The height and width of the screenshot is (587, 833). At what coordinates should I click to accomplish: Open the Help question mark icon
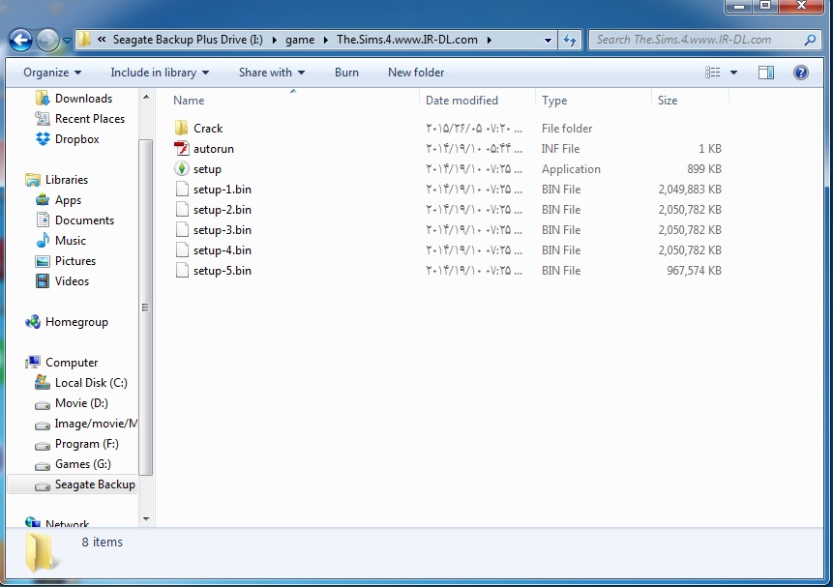pyautogui.click(x=801, y=73)
